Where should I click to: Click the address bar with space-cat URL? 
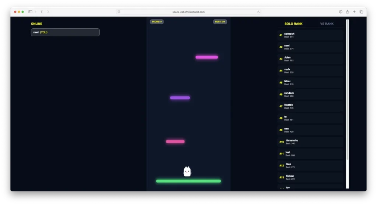188,12
